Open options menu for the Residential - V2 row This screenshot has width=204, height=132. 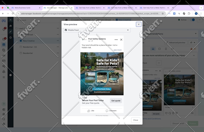(58, 47)
